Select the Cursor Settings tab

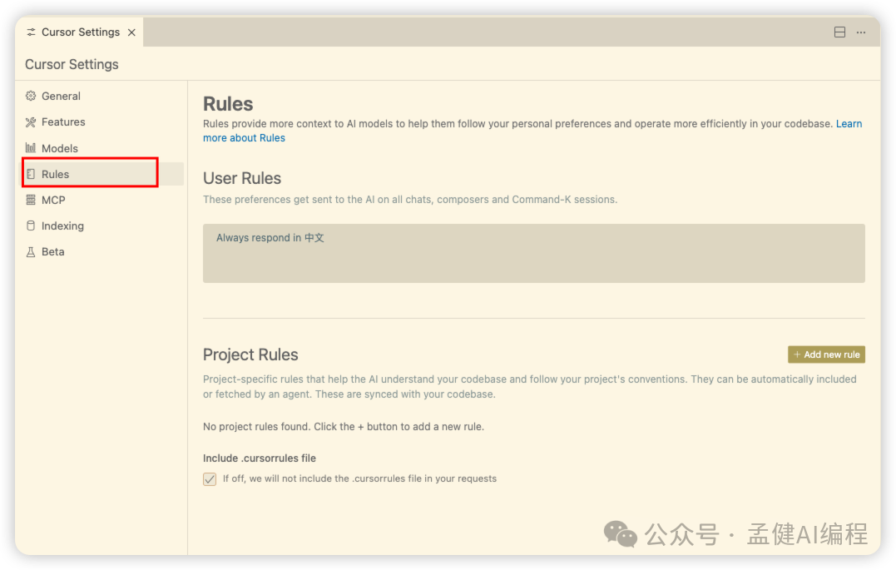tap(79, 32)
